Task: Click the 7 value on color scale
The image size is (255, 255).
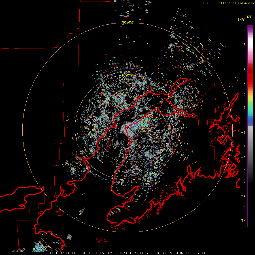Action: (x=245, y=32)
